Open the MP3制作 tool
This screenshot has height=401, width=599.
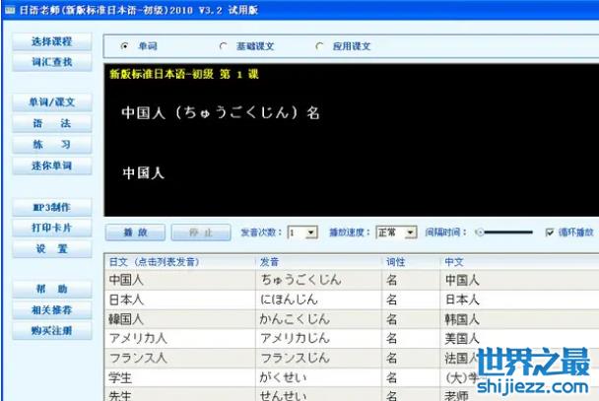(x=51, y=208)
